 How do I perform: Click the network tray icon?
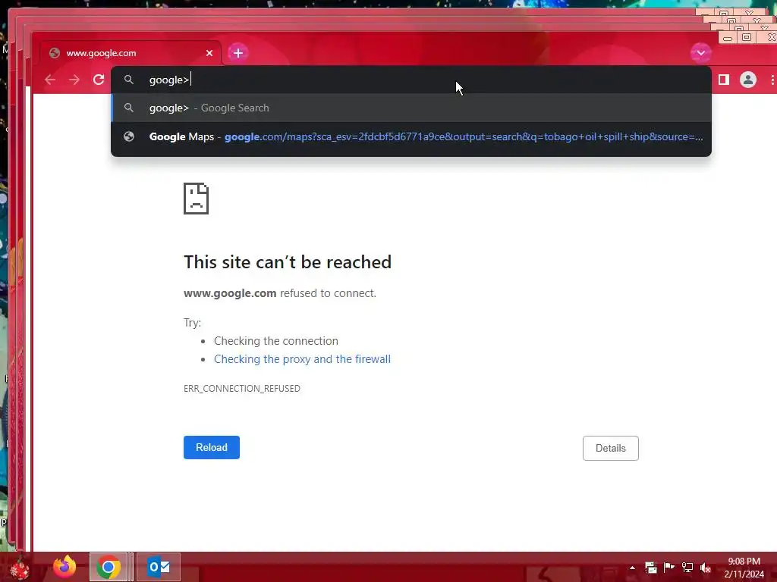(x=687, y=568)
